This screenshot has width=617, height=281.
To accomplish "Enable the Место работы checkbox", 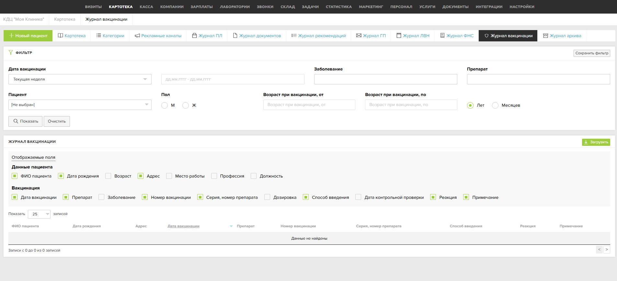I will click(169, 176).
